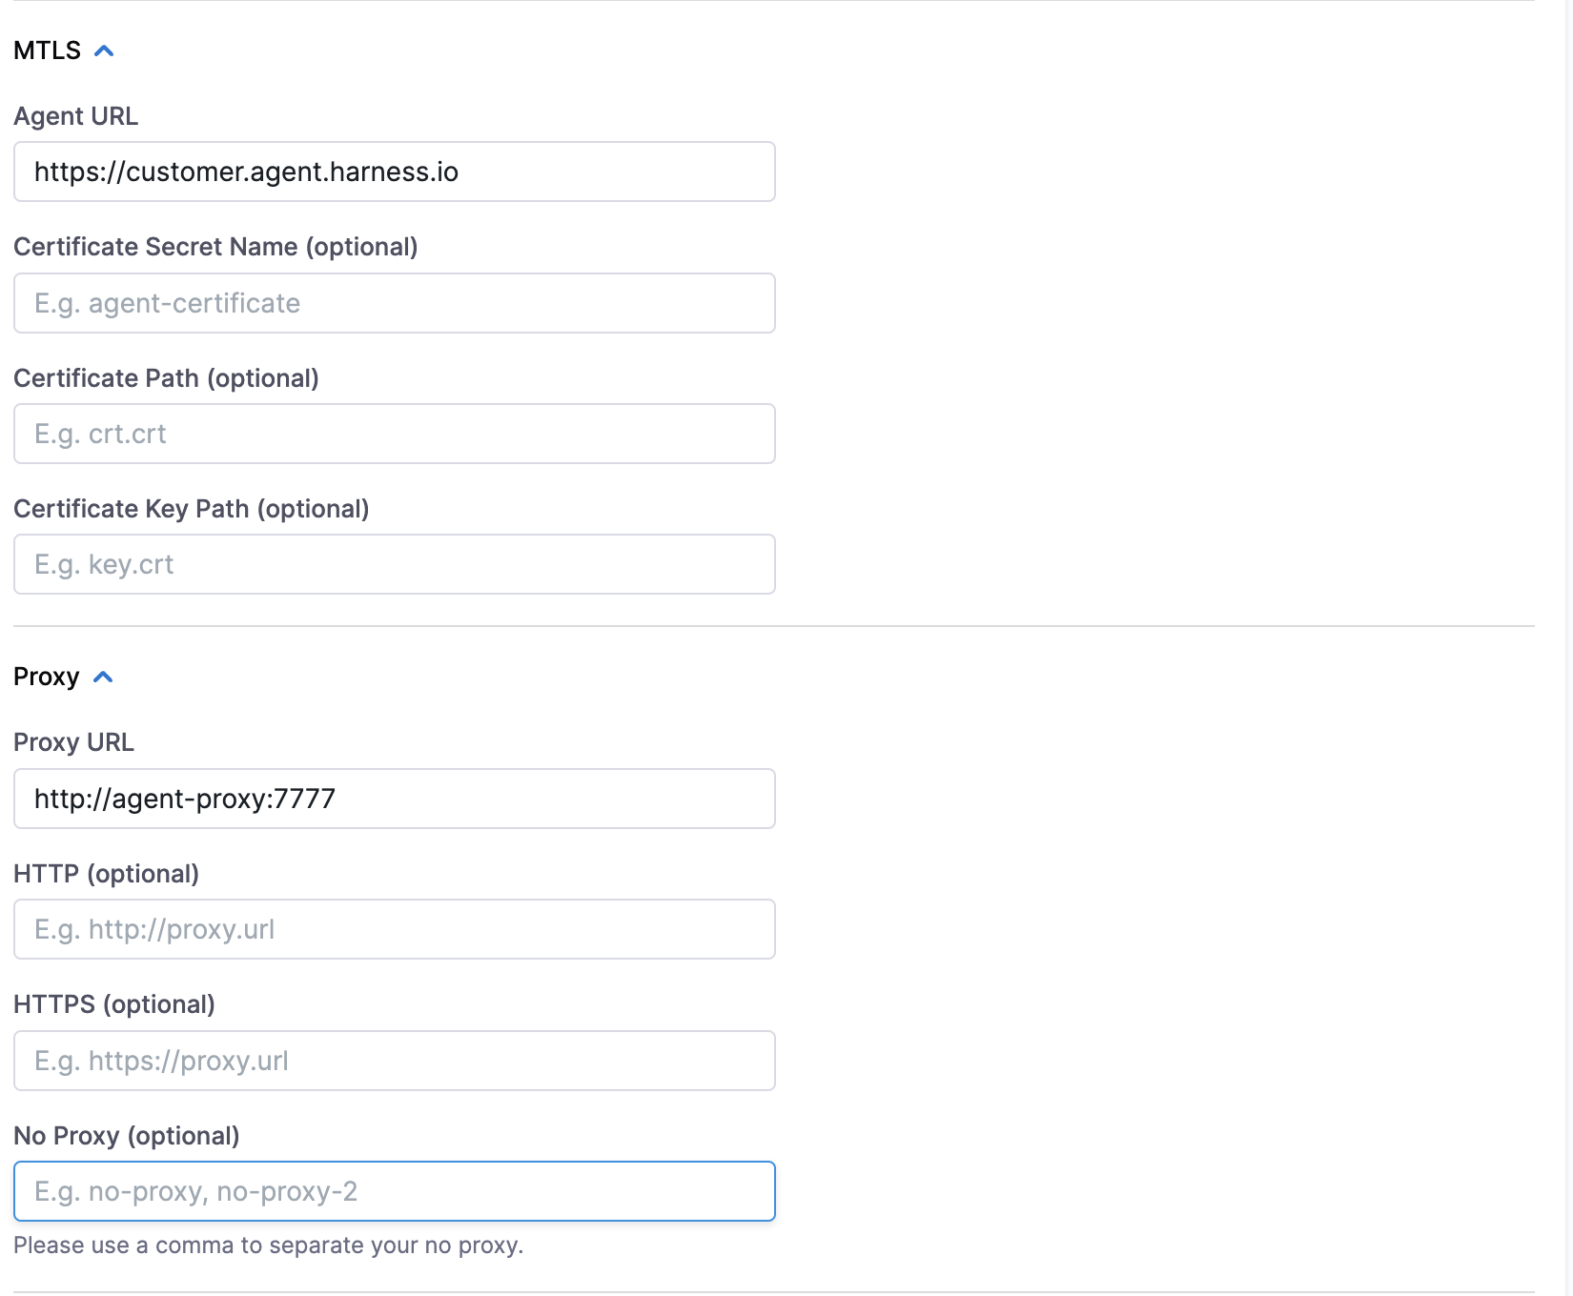Select the No Proxy input field
This screenshot has width=1573, height=1296.
coord(394,1191)
